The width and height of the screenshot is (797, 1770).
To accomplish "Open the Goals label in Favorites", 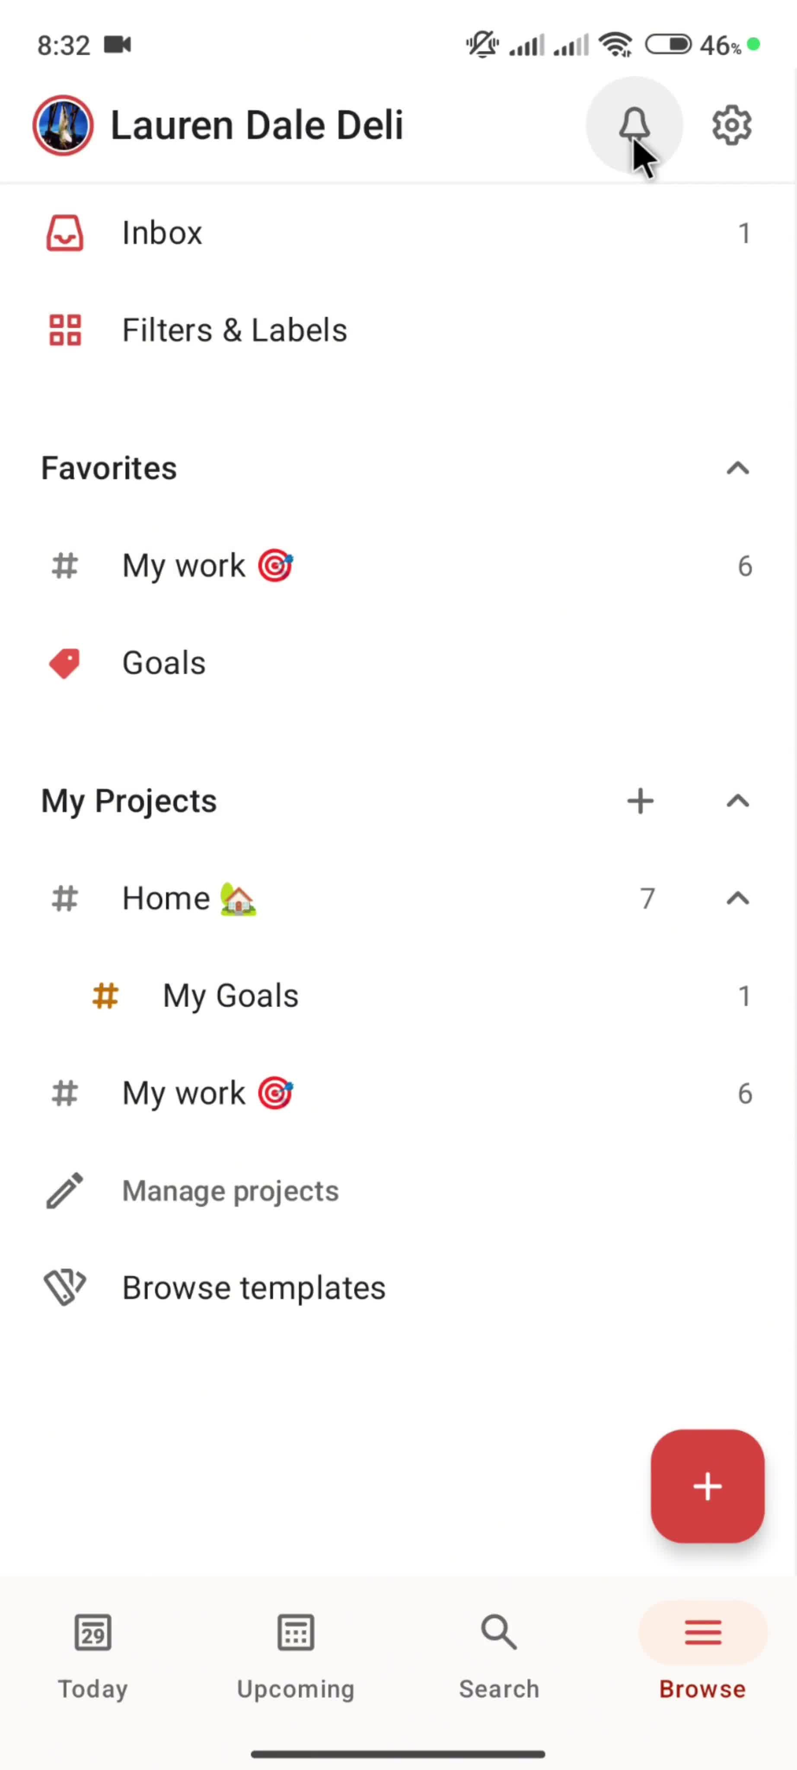I will [x=163, y=663].
